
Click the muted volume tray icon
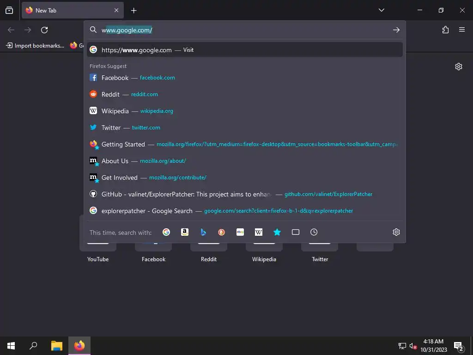(413, 346)
